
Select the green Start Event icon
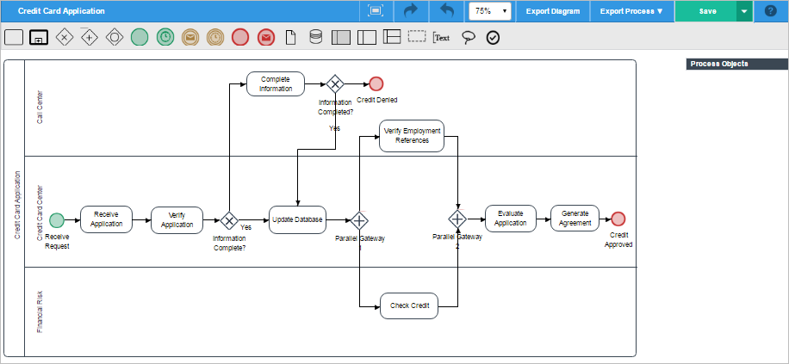[140, 37]
